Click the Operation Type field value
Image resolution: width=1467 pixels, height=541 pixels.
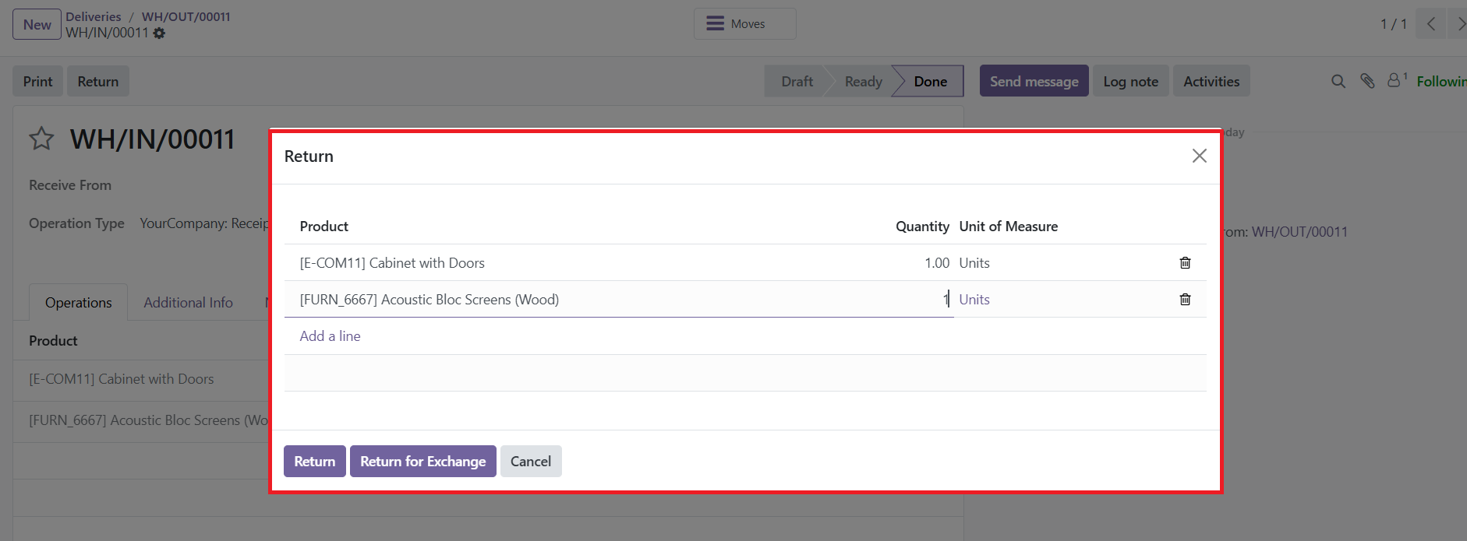204,223
